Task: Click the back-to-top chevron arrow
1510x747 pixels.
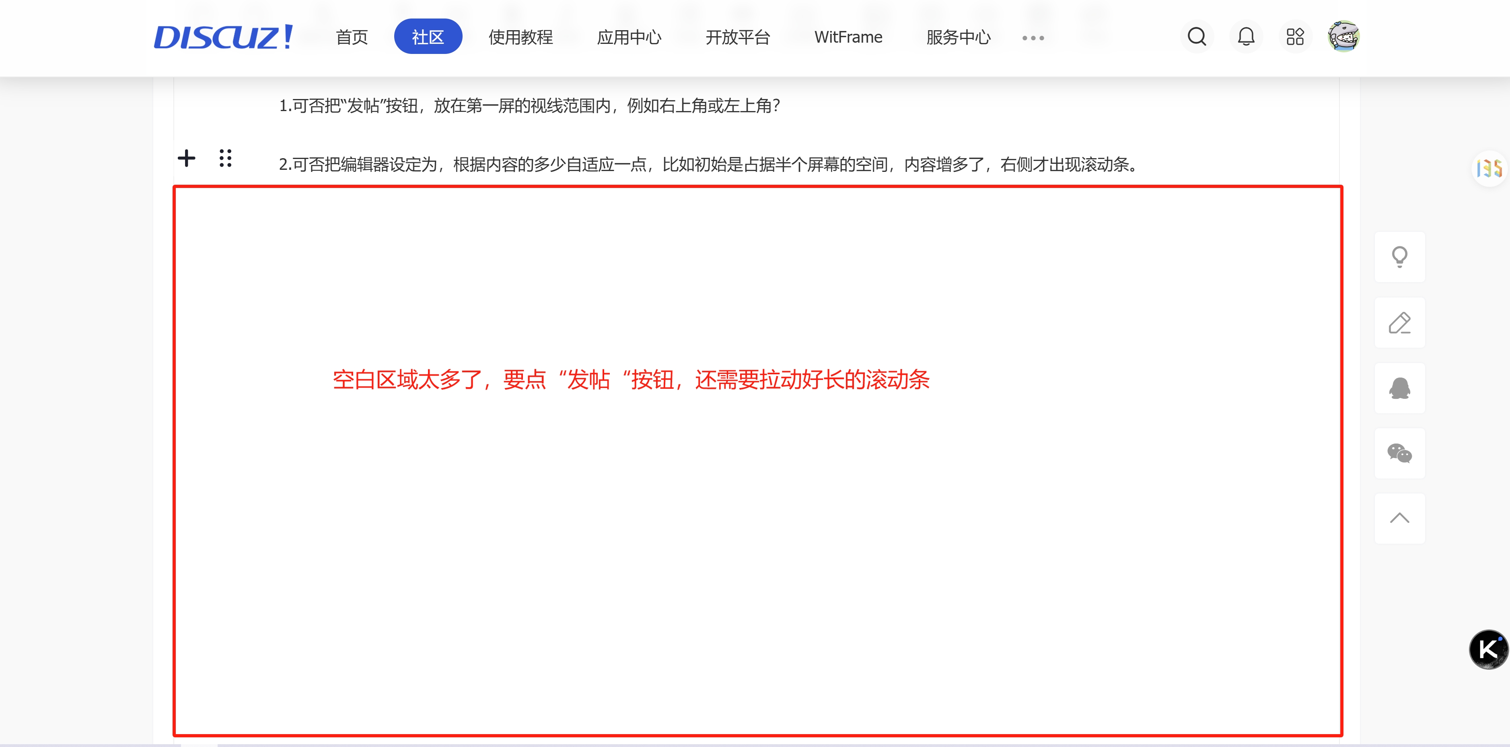Action: (1399, 518)
